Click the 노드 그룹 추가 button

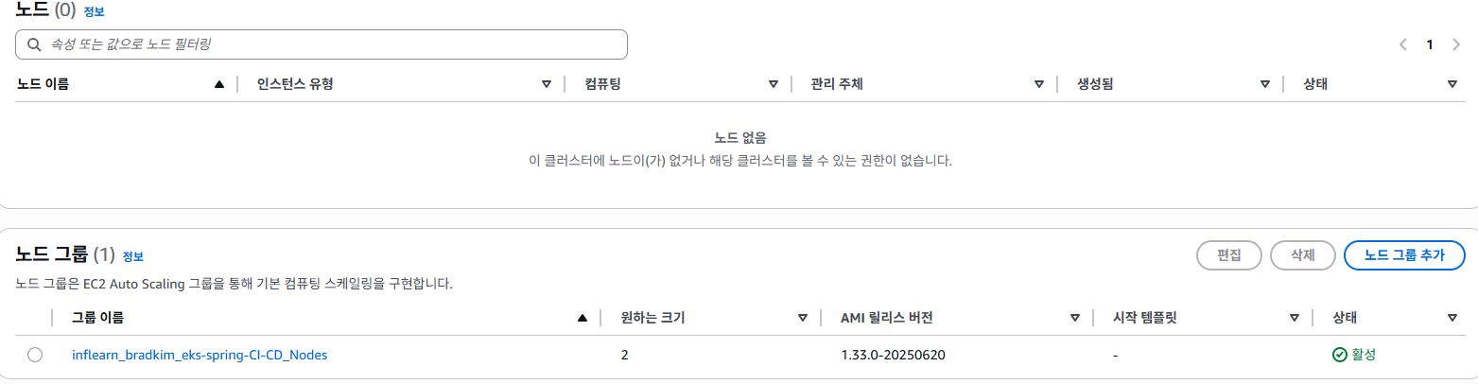point(1404,255)
